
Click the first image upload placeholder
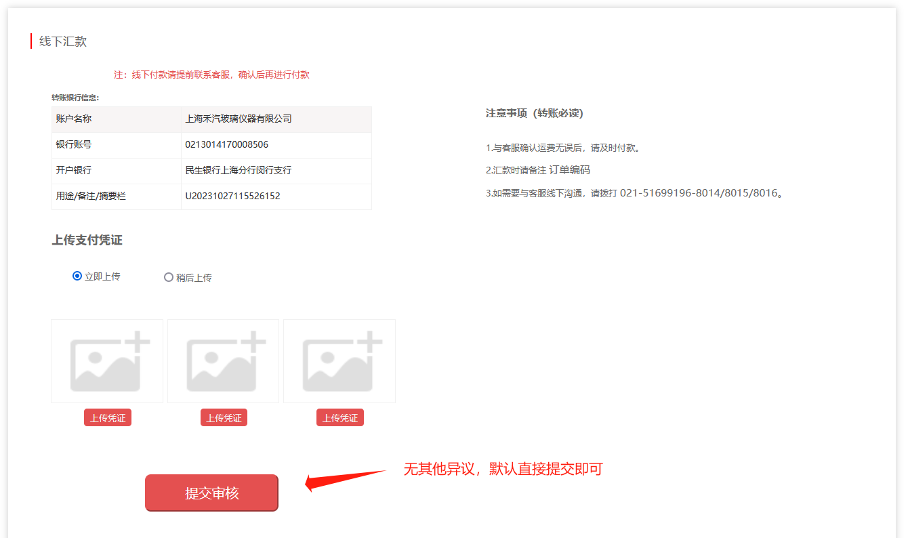[x=107, y=360]
